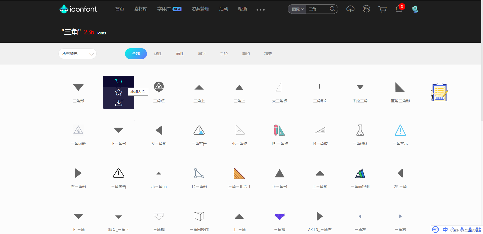Click the iFLY input method icon
Viewport: 483px width, 234px height.
point(435,229)
